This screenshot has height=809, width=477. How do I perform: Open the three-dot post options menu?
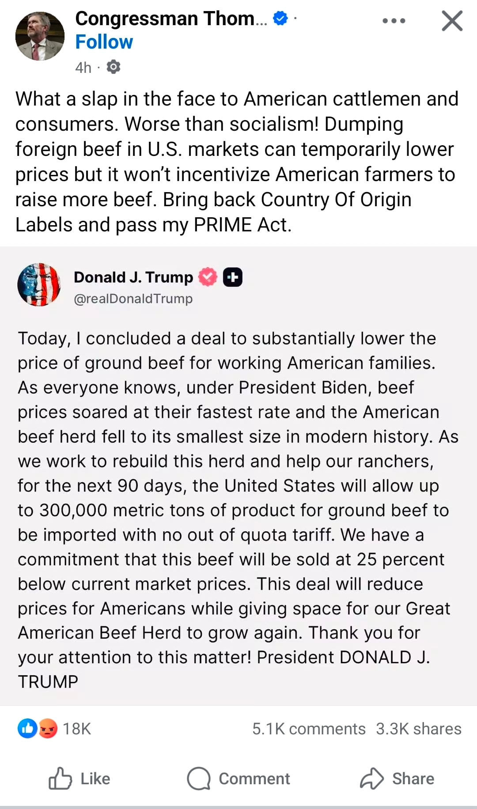click(x=394, y=21)
